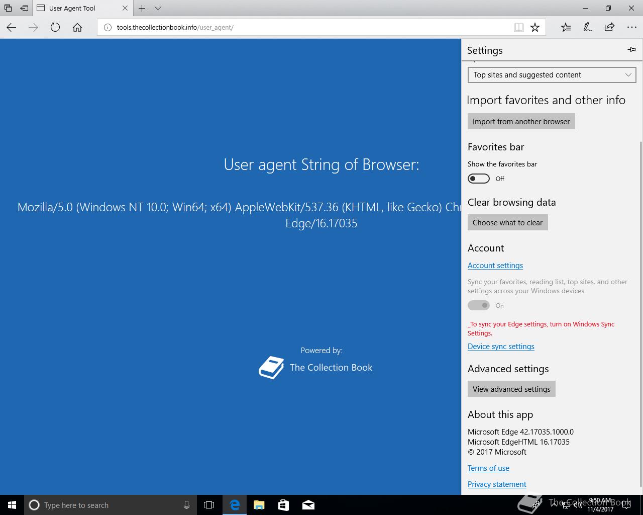Close the User Agent Tool tab
The width and height of the screenshot is (643, 515).
pos(126,8)
